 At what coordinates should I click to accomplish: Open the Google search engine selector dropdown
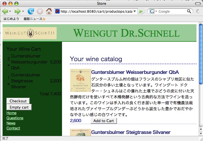point(153,11)
